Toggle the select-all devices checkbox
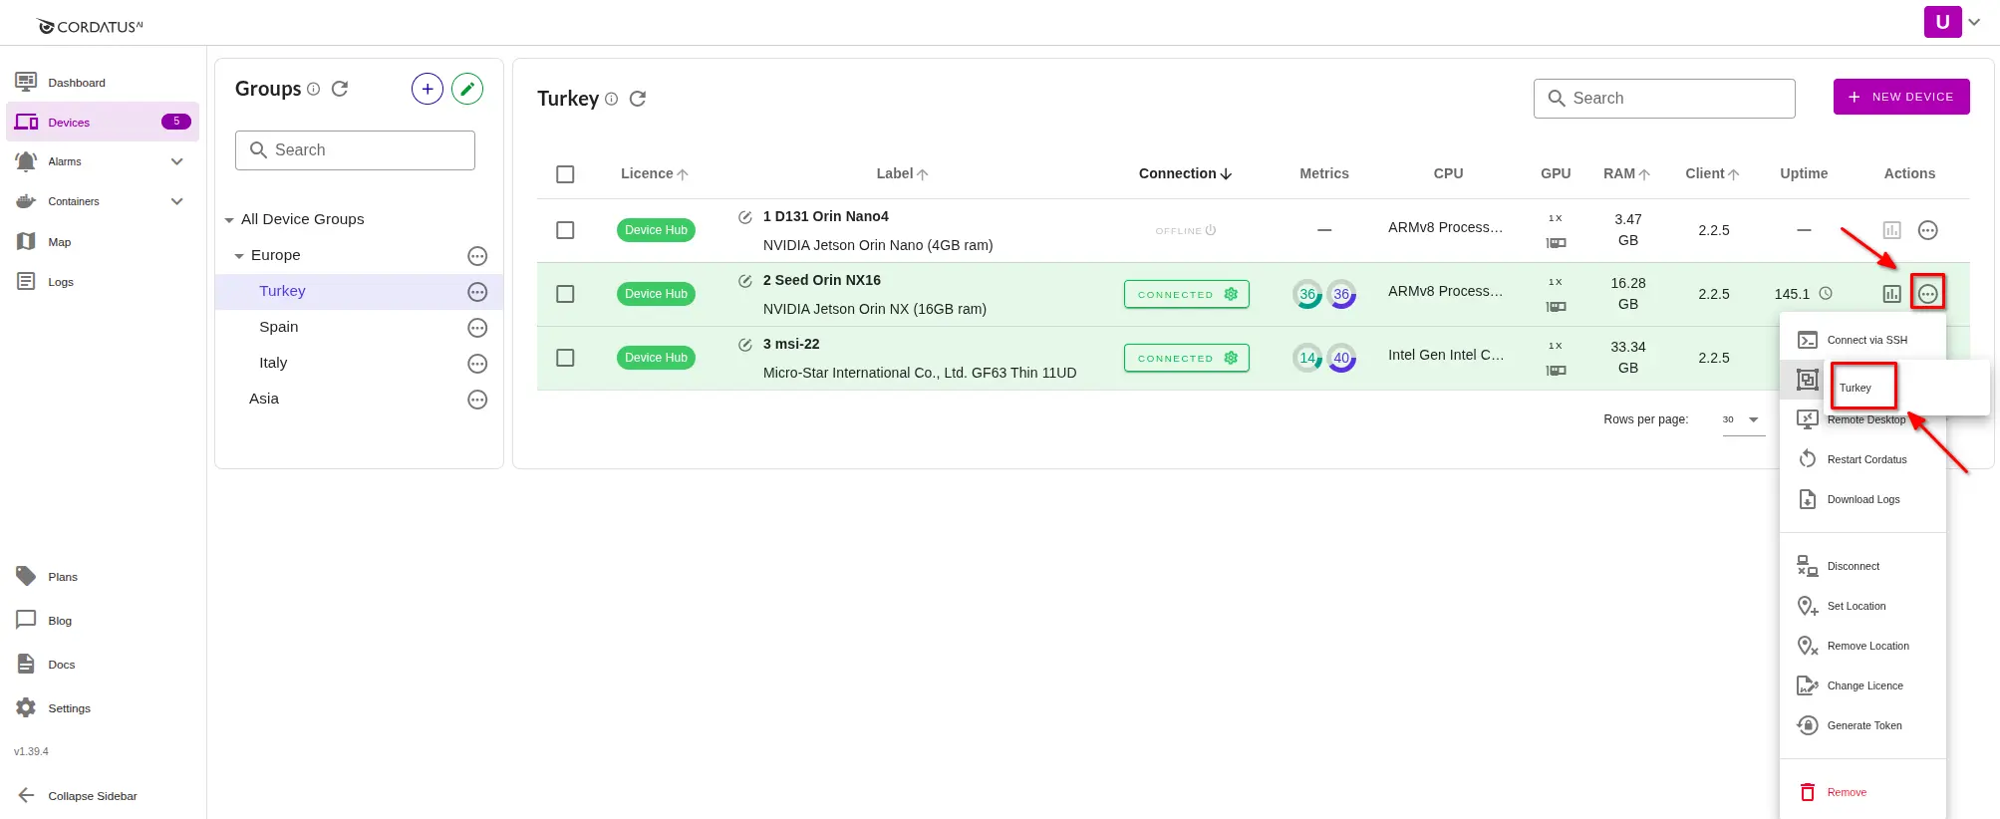 point(565,174)
